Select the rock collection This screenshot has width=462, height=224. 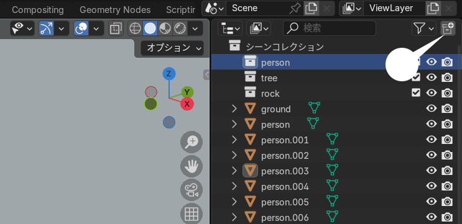(270, 94)
